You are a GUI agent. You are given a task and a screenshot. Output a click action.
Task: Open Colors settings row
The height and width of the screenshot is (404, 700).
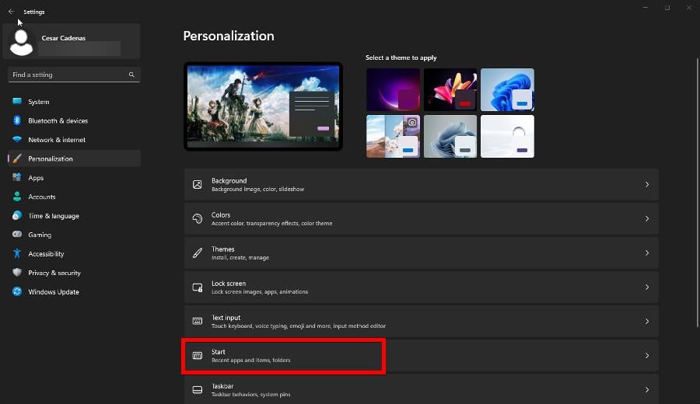(421, 218)
